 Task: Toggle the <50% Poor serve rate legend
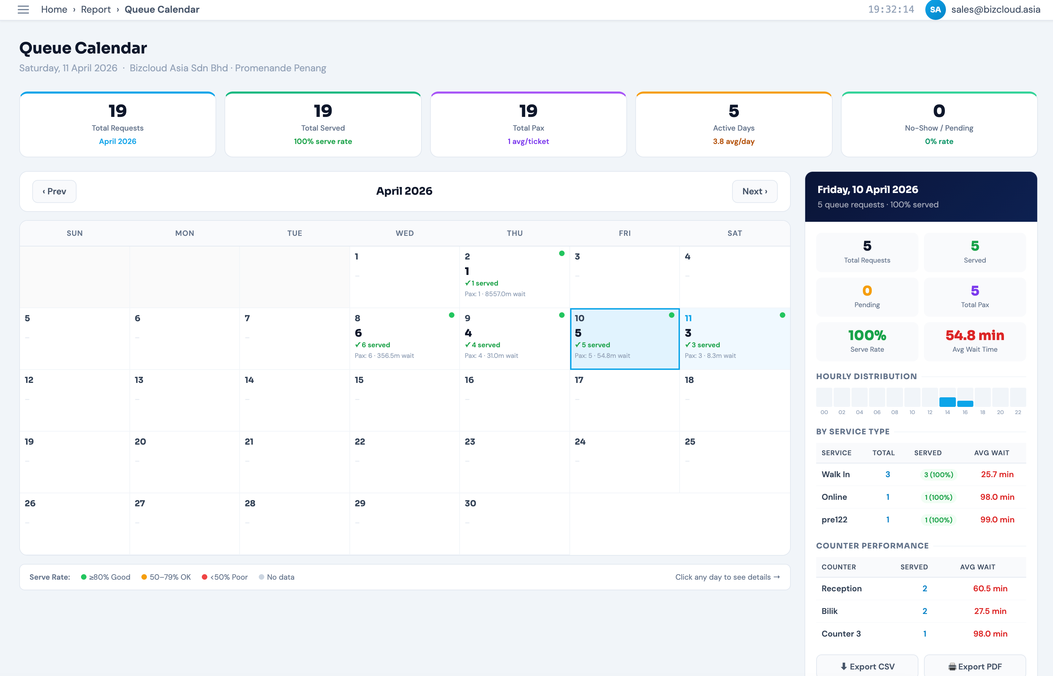224,577
